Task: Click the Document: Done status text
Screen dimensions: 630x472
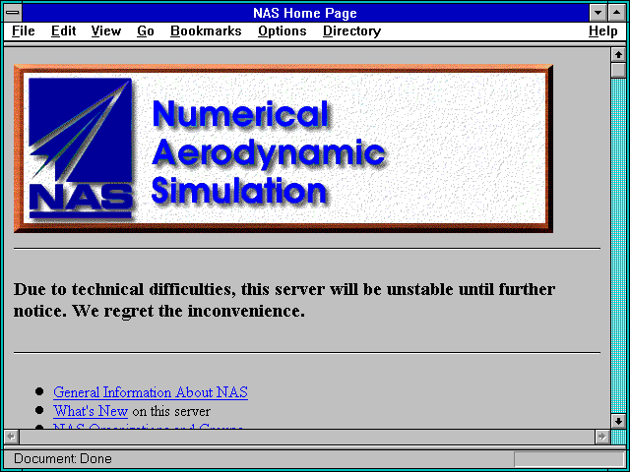Action: (x=63, y=458)
